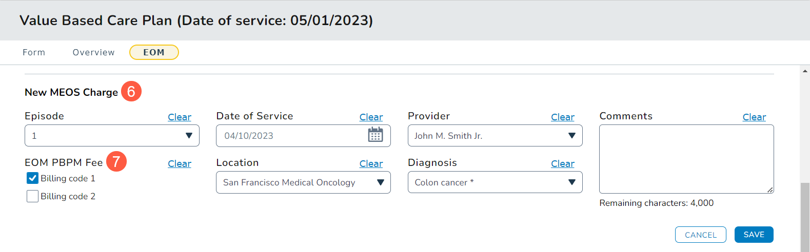The width and height of the screenshot is (810, 252).
Task: Open the Overview tab
Action: click(93, 52)
